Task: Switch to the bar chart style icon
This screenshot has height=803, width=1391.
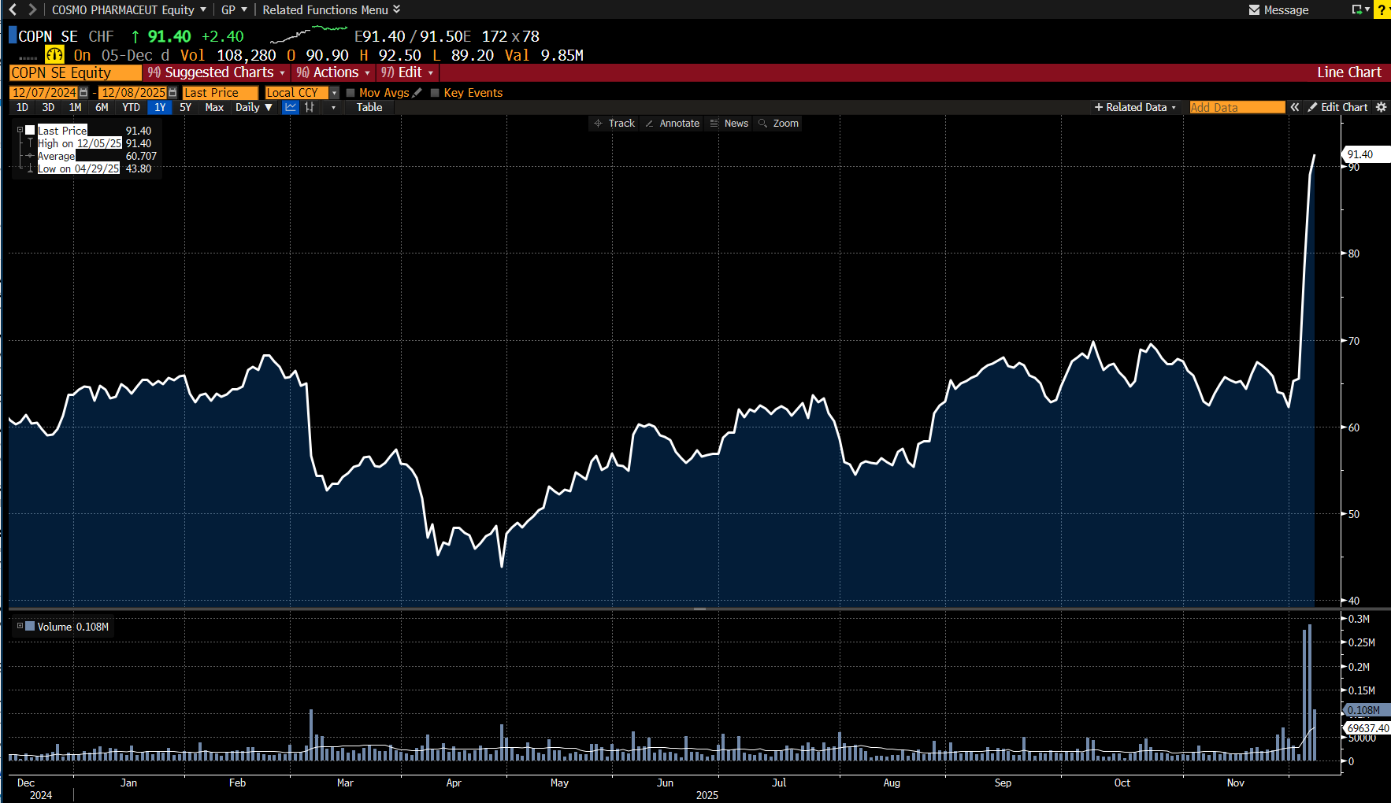Action: (x=310, y=107)
